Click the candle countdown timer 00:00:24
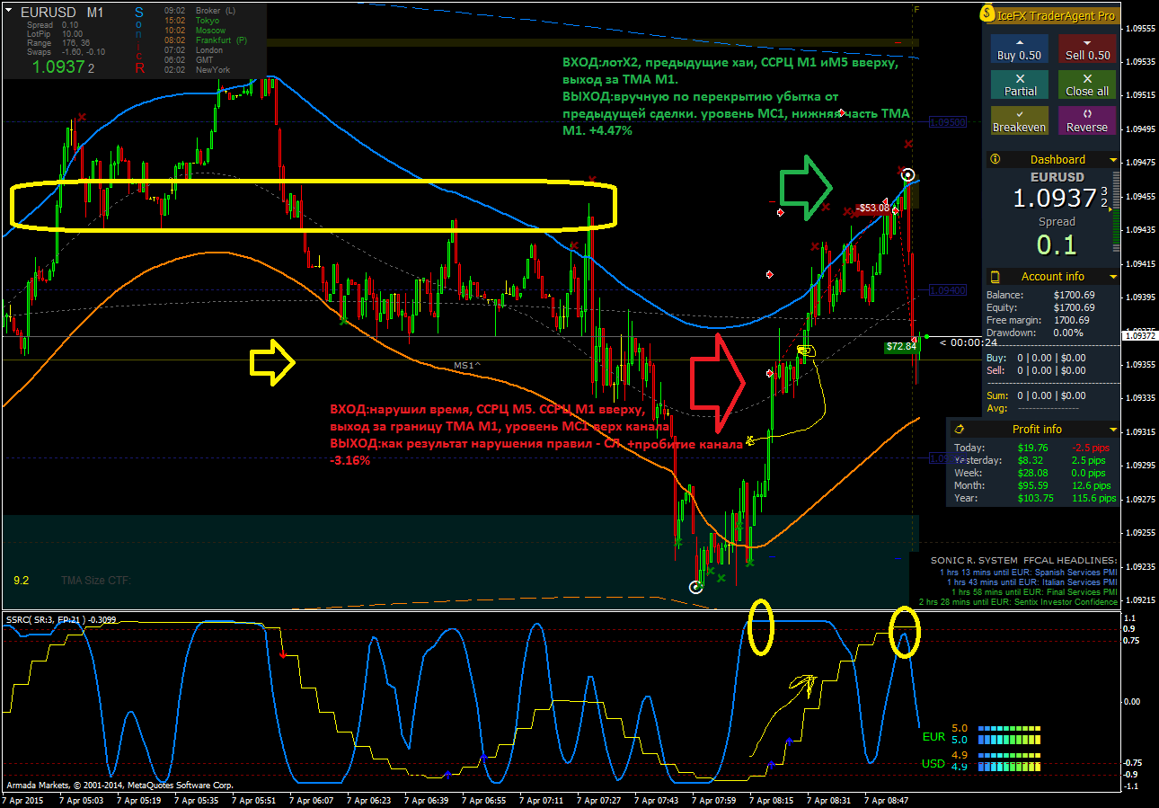The image size is (1159, 808). tap(969, 342)
